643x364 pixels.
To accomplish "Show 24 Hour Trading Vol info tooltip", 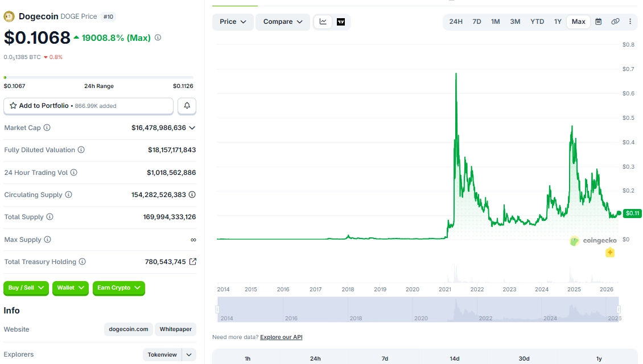I will pyautogui.click(x=74, y=173).
